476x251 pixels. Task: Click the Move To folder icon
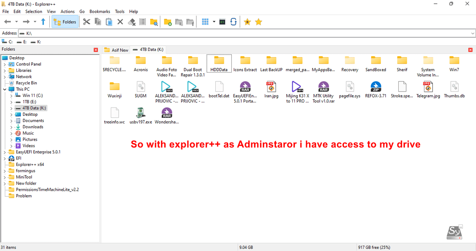coord(190,22)
